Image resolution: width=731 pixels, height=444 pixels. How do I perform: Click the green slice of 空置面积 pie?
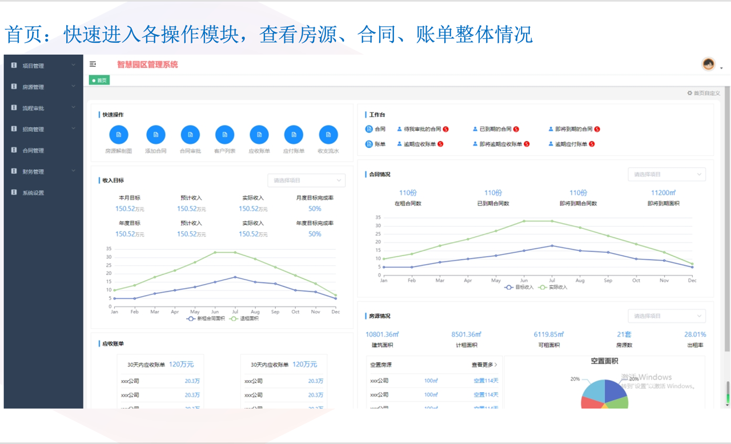[x=618, y=403]
